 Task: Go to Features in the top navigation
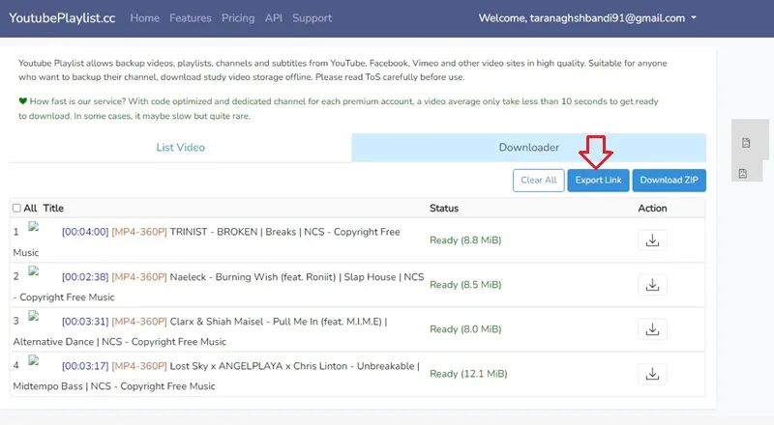point(190,18)
